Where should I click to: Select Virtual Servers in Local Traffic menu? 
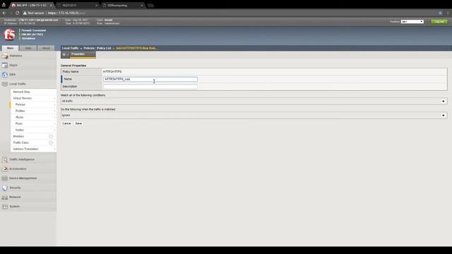coord(22,98)
